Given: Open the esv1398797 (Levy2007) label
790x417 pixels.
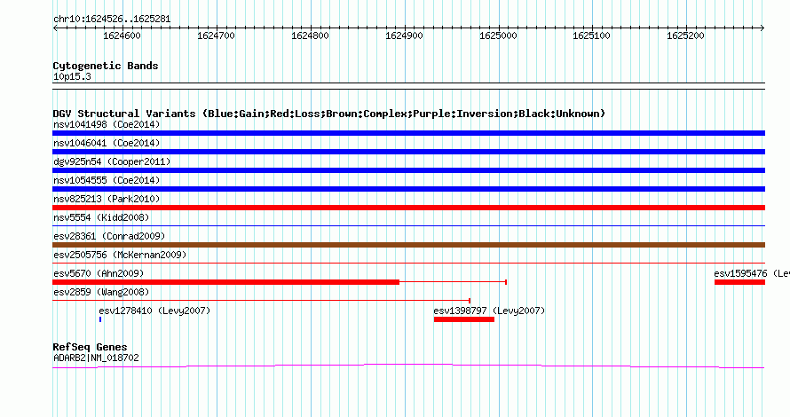Looking at the screenshot, I should coord(489,311).
